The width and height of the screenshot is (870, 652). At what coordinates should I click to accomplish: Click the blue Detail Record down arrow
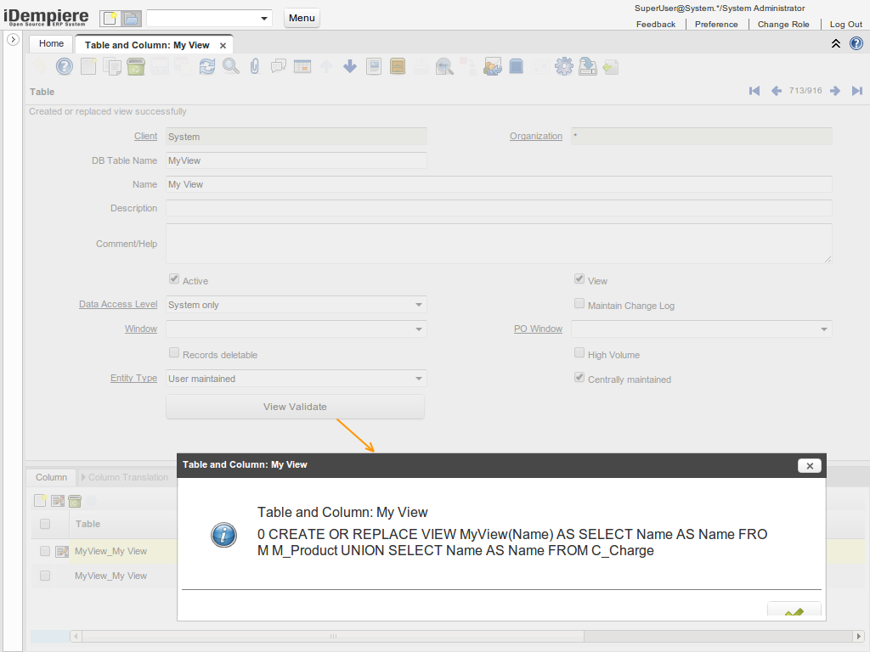coord(349,66)
